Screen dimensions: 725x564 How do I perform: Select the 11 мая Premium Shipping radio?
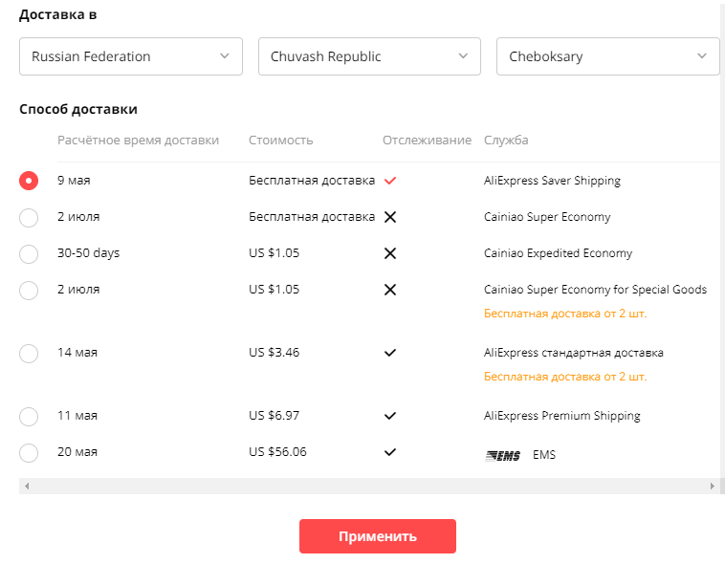pos(29,416)
